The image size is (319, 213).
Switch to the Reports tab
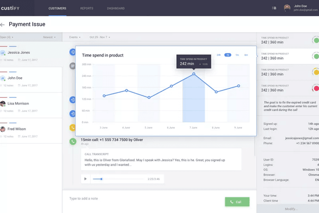tap(87, 8)
